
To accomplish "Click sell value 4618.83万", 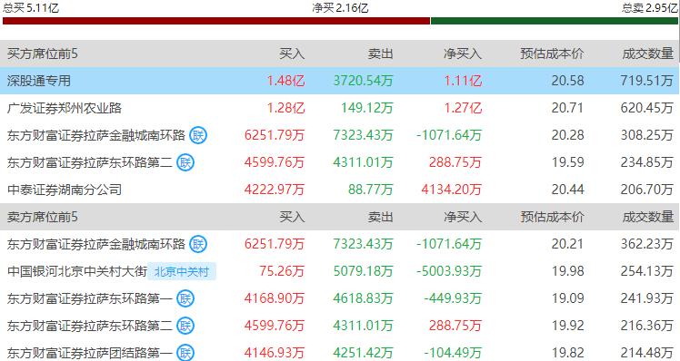I will point(363,298).
